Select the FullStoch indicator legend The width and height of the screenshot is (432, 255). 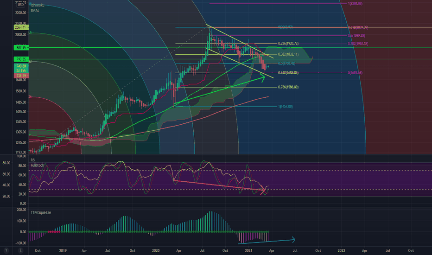[37, 166]
